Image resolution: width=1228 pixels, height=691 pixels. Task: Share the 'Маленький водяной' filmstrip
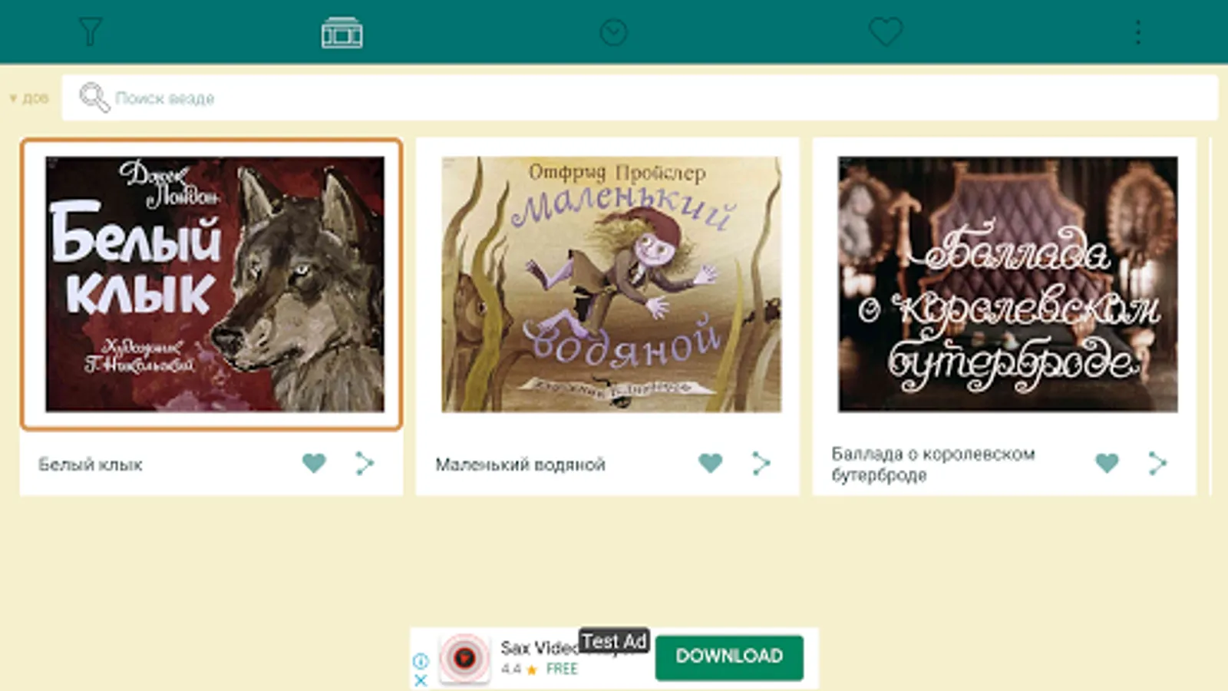pos(761,463)
